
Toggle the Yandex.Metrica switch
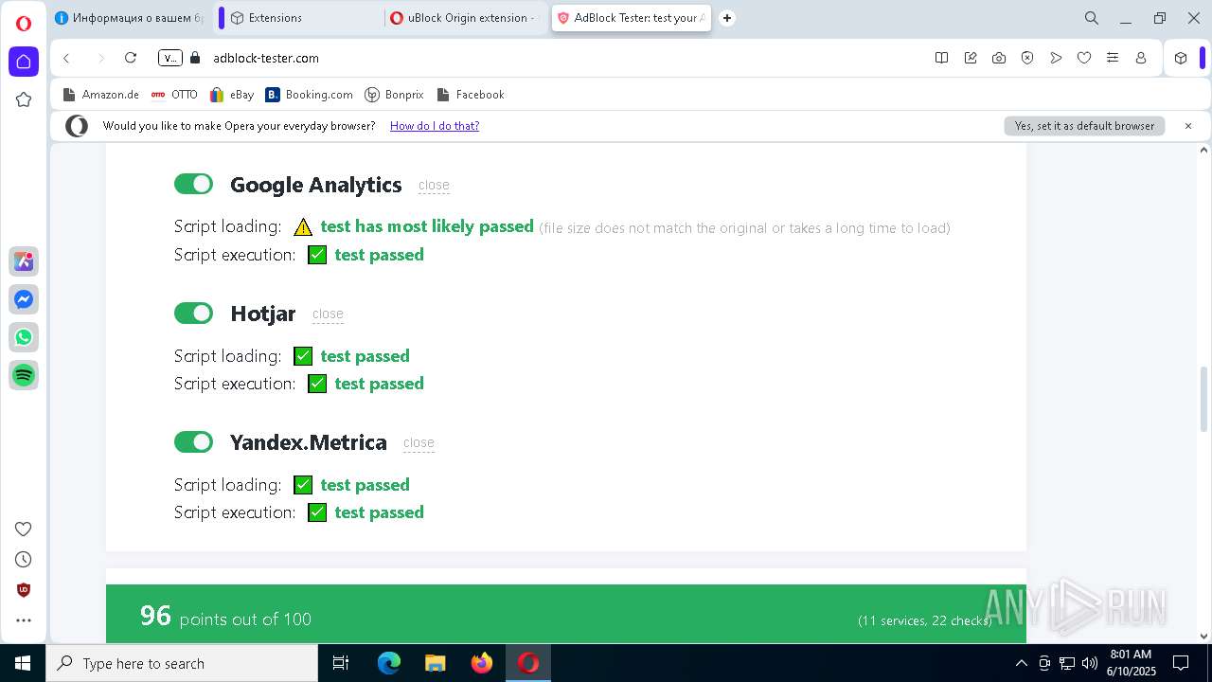193,441
